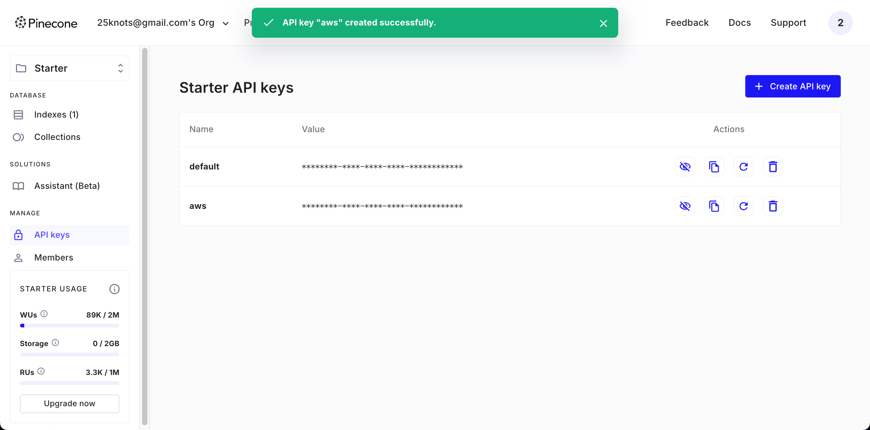Open the Docs link
Viewport: 870px width, 430px height.
point(740,23)
